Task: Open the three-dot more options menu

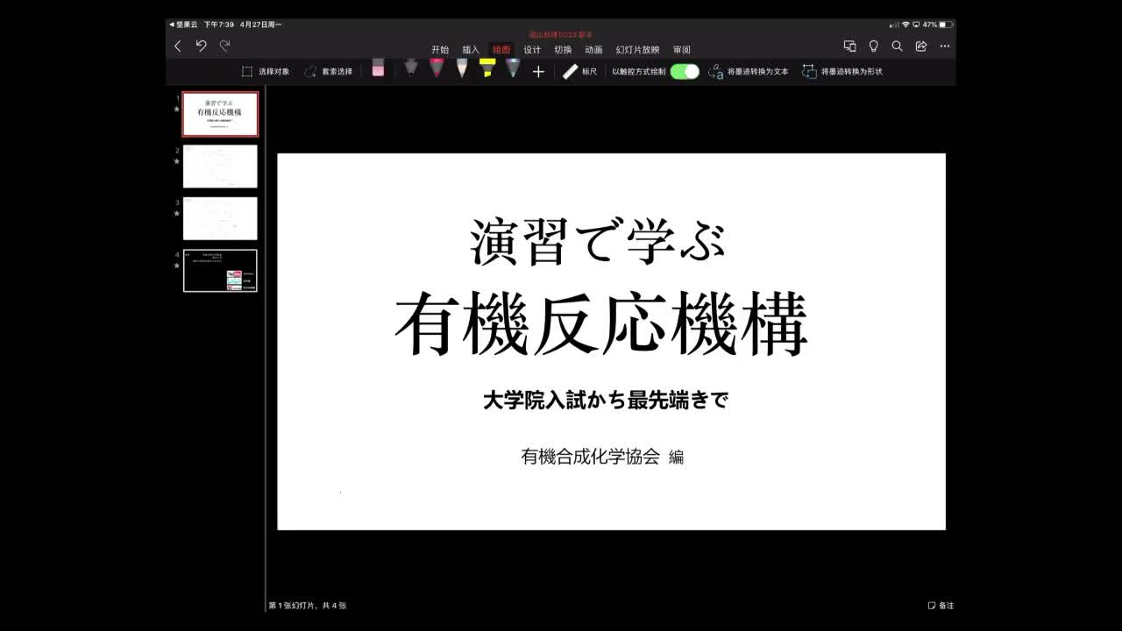Action: pos(944,46)
